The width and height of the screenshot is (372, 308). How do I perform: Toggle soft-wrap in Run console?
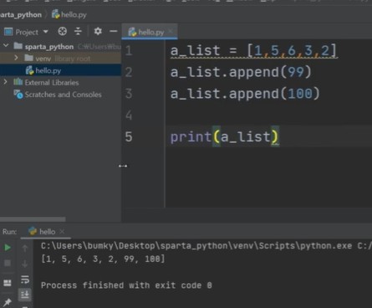coord(25,280)
